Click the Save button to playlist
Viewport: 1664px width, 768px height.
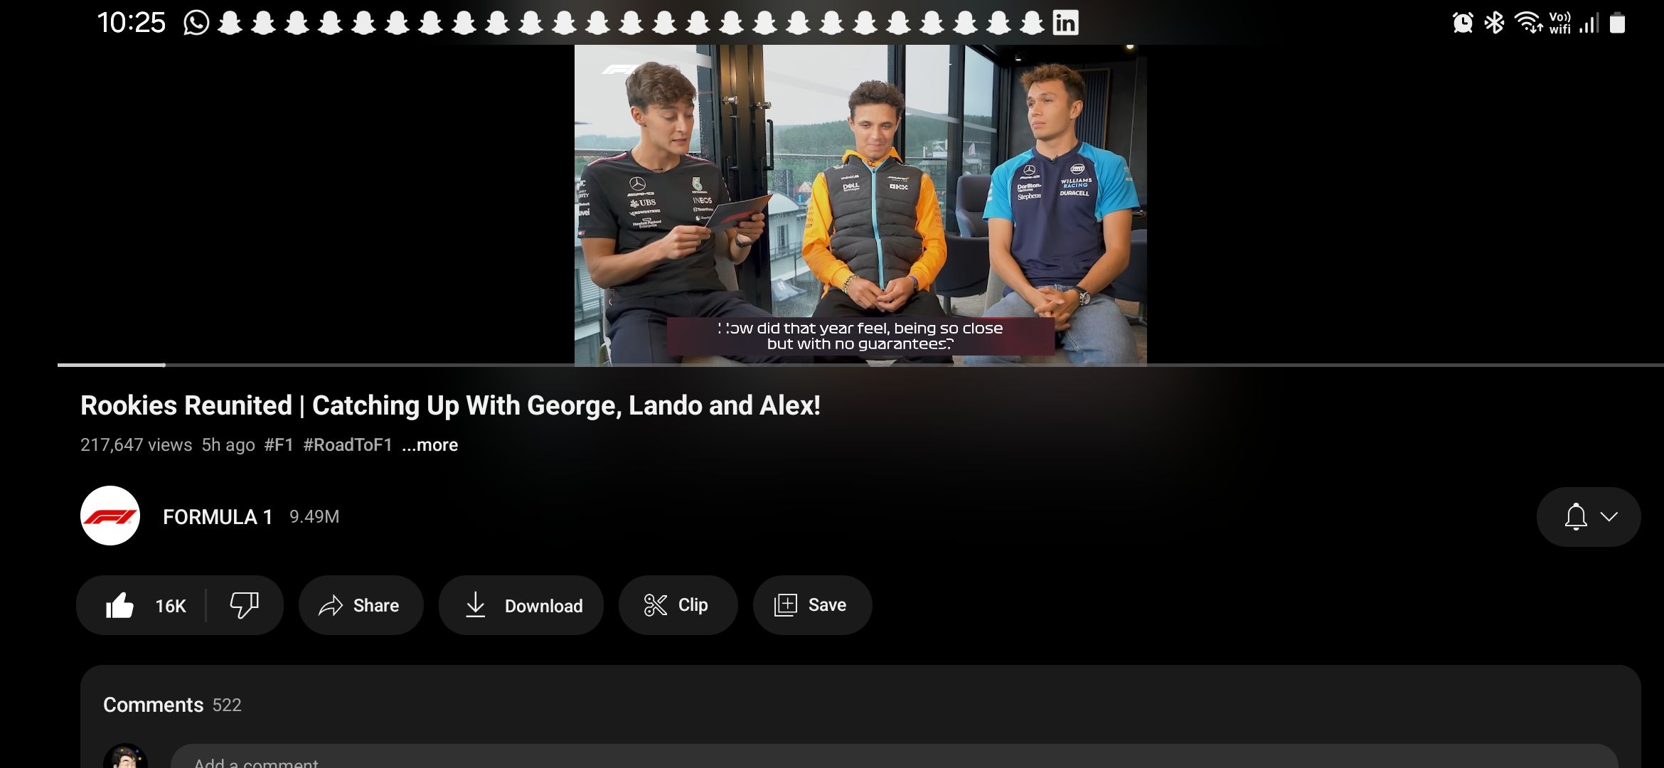click(x=811, y=604)
